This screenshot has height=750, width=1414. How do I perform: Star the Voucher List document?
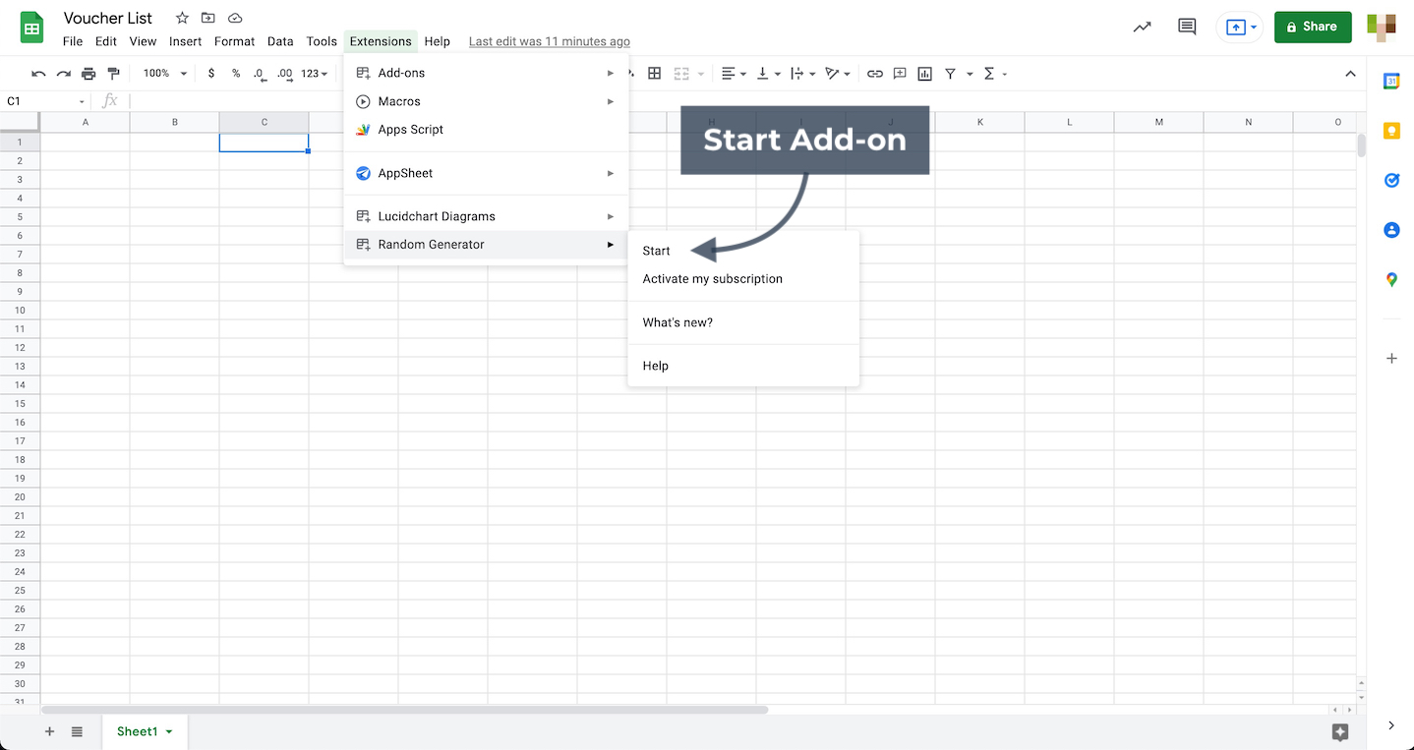[x=182, y=18]
